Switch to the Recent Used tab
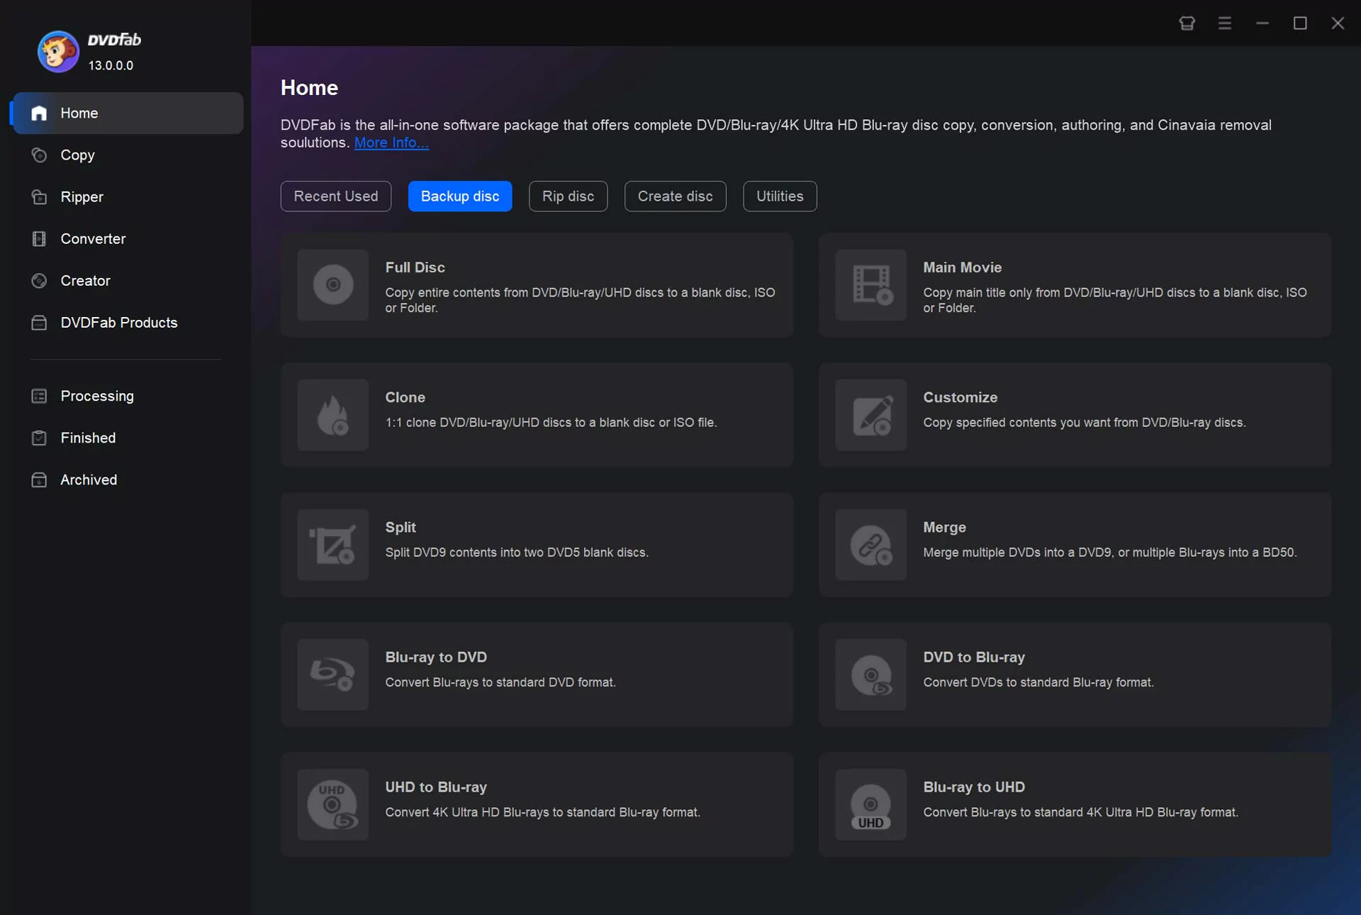Viewport: 1361px width, 915px height. pos(335,196)
